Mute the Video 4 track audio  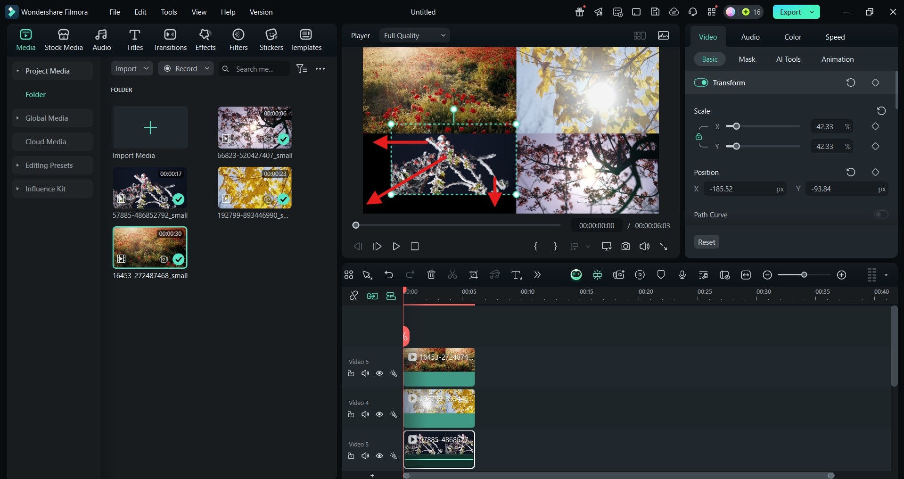(365, 414)
